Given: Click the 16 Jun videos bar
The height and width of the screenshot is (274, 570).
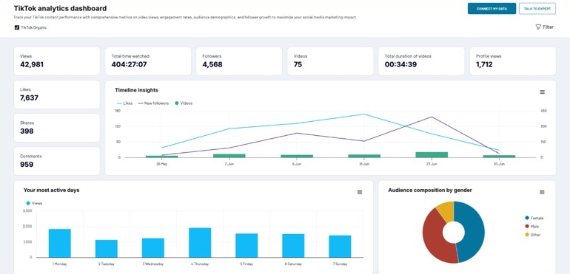Looking at the screenshot, I should pos(364,156).
